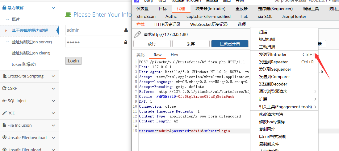Open the 仪表盘 tab
Image resolution: width=339 pixels, height=151 pixels.
[x=142, y=9]
